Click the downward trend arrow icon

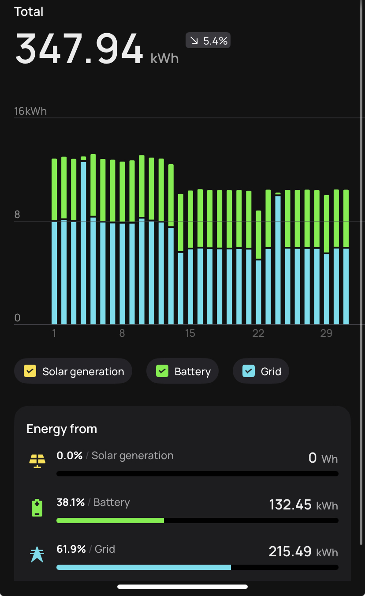[194, 41]
